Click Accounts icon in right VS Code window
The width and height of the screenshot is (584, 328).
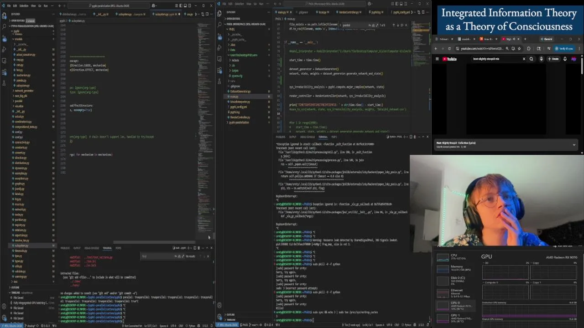pos(219,305)
